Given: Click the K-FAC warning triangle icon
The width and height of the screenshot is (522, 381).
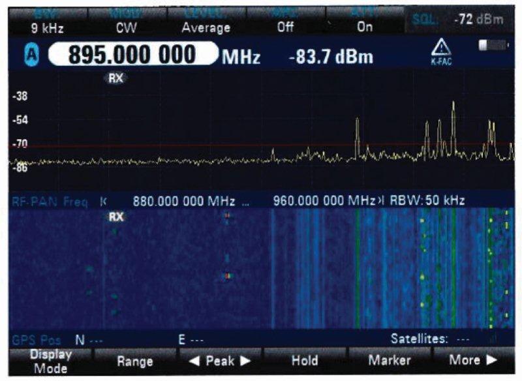Looking at the screenshot, I should (x=441, y=53).
